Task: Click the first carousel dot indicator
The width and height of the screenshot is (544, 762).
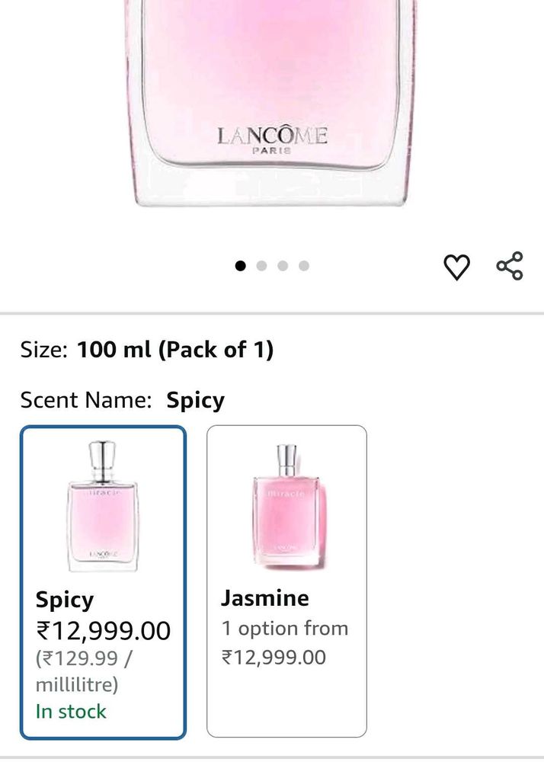Action: 241,266
